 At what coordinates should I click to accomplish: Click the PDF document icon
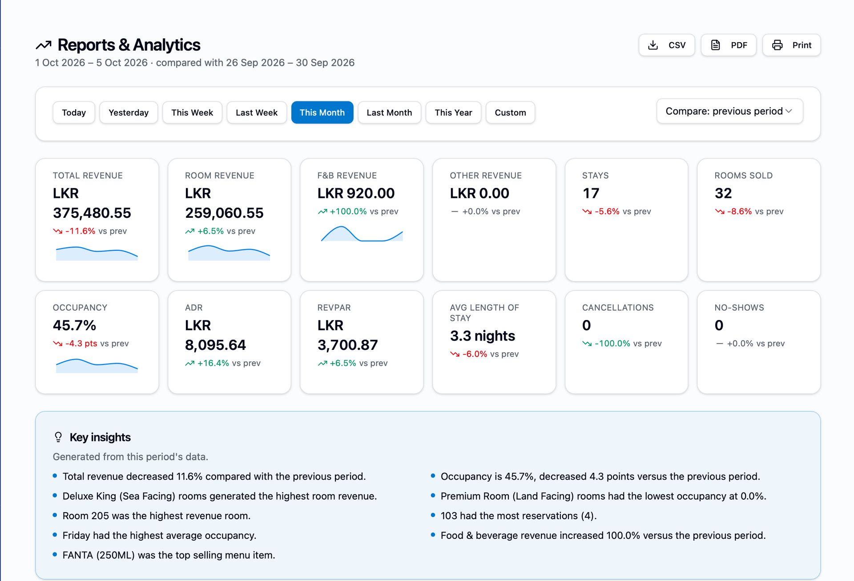pos(715,45)
